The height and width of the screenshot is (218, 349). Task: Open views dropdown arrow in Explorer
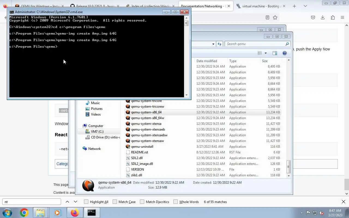pos(266,53)
